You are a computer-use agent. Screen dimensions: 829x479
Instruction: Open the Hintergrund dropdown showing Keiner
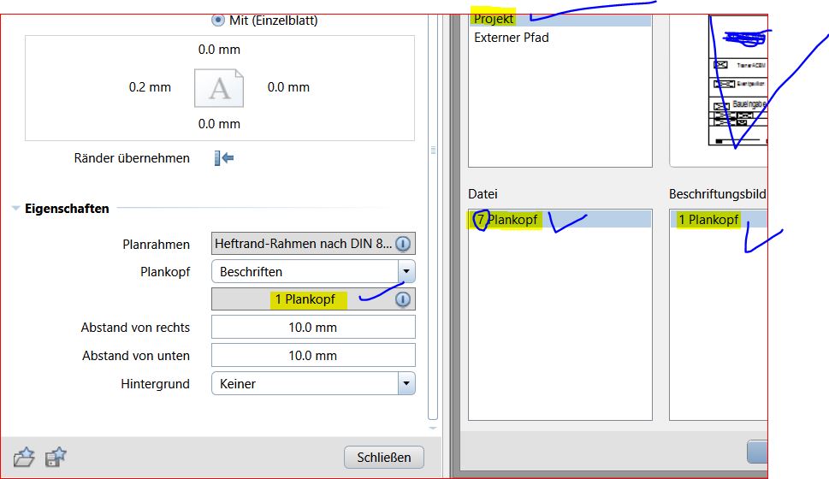(x=407, y=384)
